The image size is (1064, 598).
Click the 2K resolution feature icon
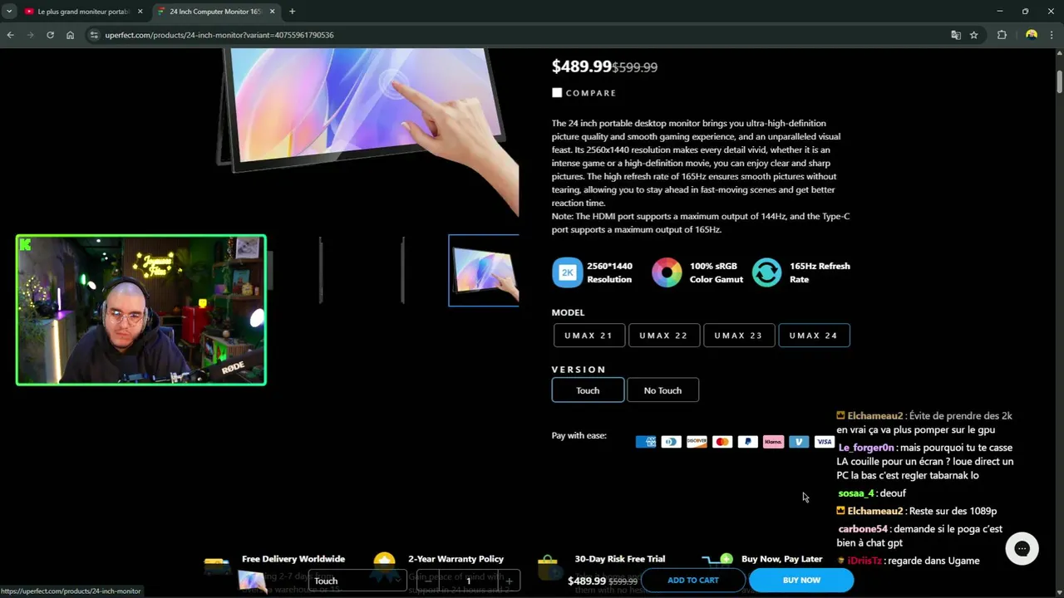click(568, 272)
